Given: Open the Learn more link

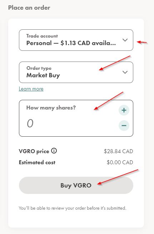Looking at the screenshot, I should point(31,89).
